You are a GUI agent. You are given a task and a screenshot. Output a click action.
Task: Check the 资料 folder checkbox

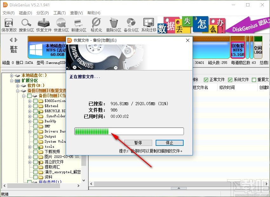coord(35,177)
